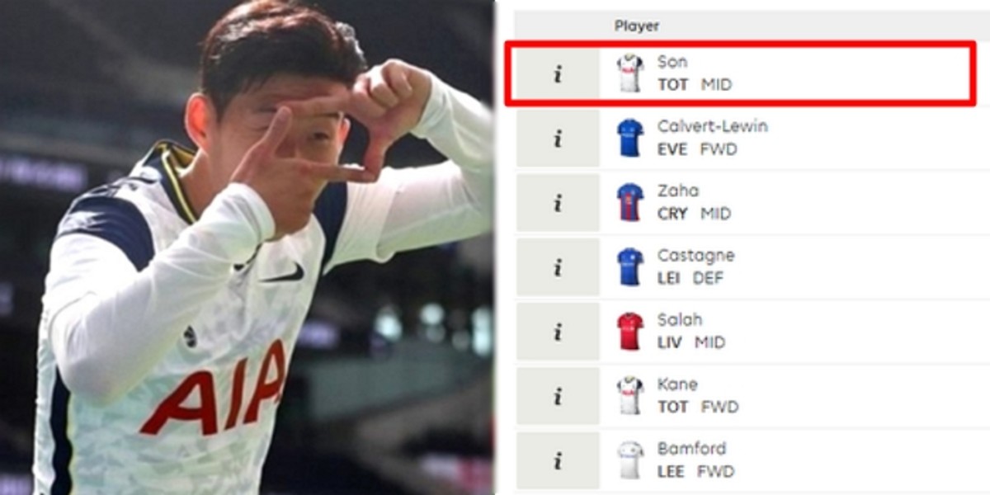Select the Calvert-Lewin player name
Viewport: 990px width, 495px height.
pos(713,126)
